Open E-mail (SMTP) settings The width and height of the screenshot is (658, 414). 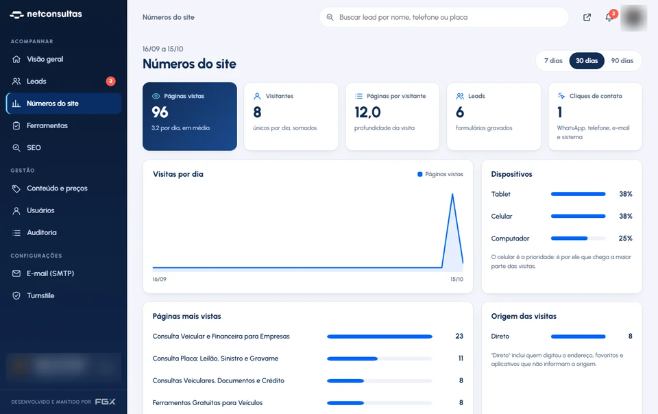click(64, 273)
